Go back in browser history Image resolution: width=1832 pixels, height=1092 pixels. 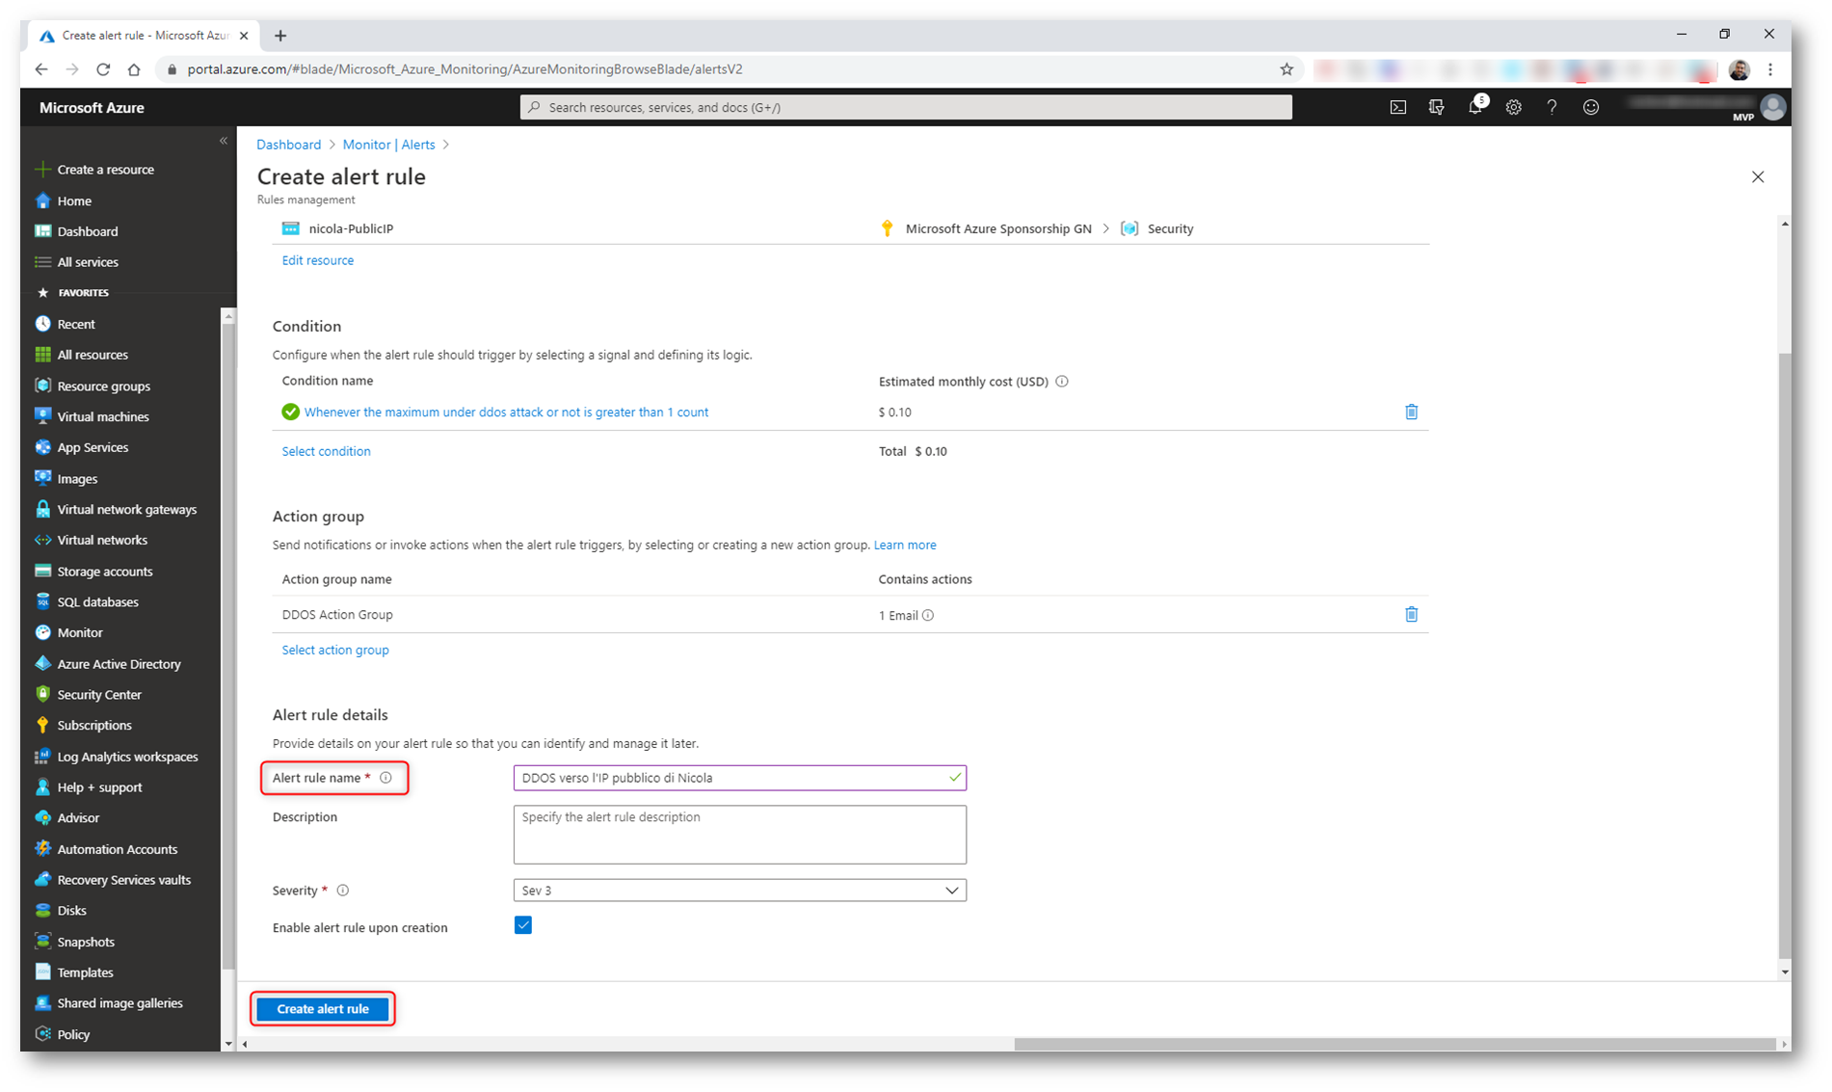(41, 69)
